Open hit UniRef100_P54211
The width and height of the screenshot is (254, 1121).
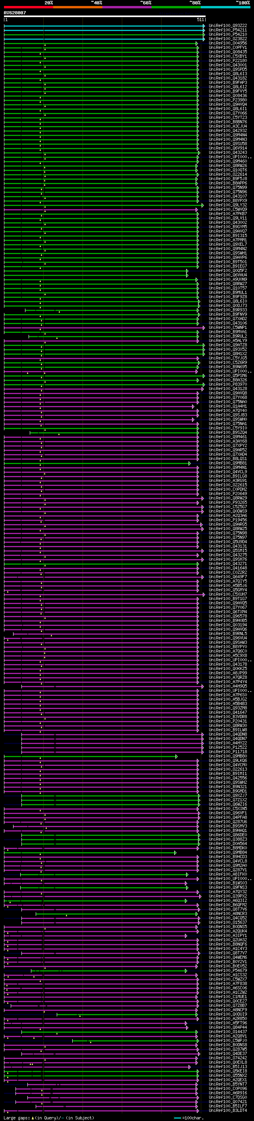(x=228, y=30)
